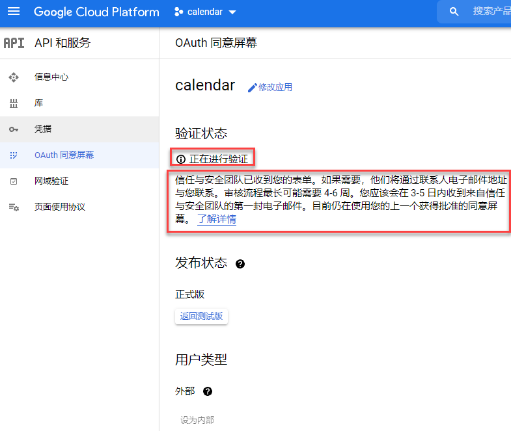Click the OAuth 同意屏幕 sidebar icon
The image size is (511, 431).
click(14, 155)
